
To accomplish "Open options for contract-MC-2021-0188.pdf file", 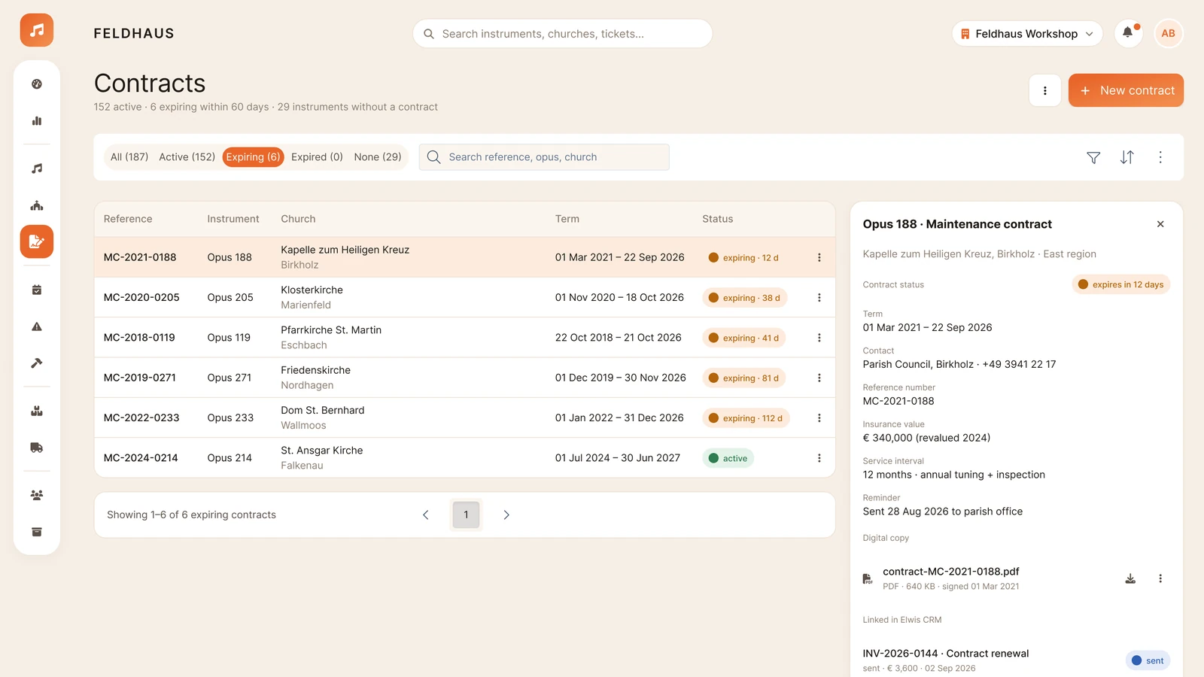I will [1160, 578].
